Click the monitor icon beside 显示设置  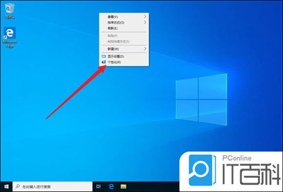(x=104, y=56)
